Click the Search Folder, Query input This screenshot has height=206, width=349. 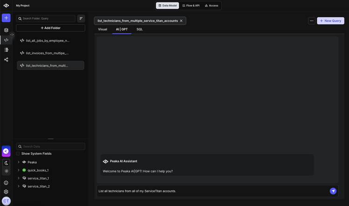coord(46,19)
